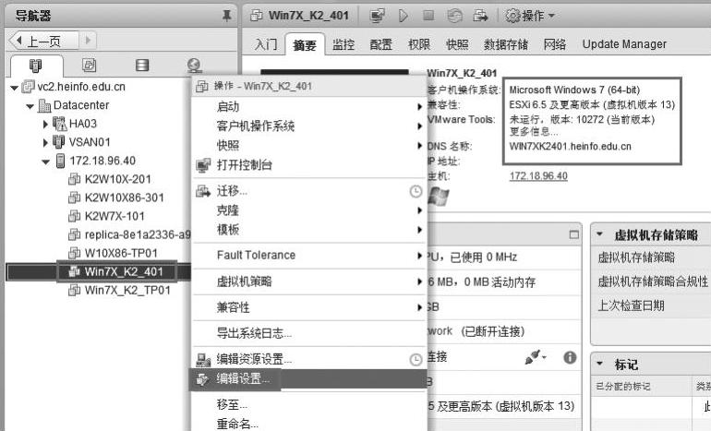Select Win7X_K2_401 in the tree
The height and width of the screenshot is (431, 711).
tap(124, 271)
